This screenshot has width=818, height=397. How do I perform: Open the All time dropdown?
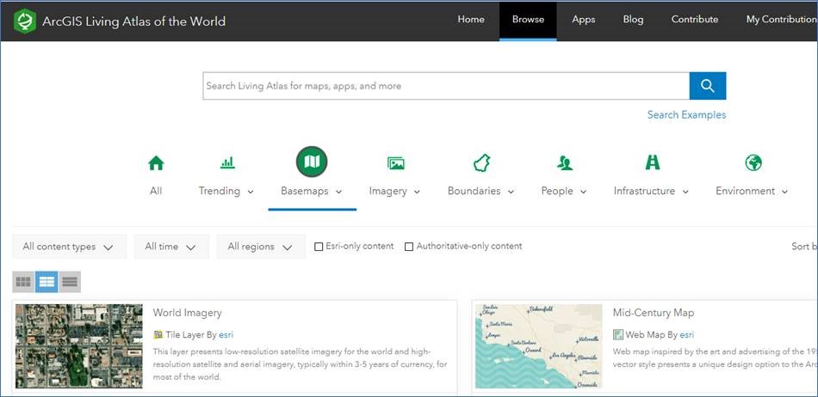pos(171,247)
